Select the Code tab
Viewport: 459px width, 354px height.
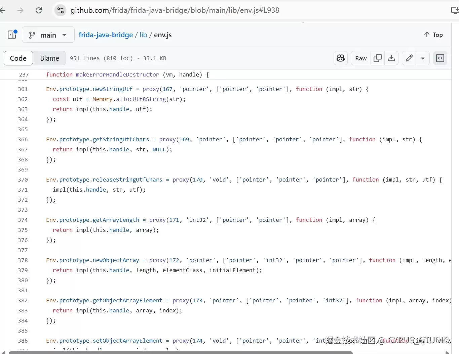tap(18, 58)
